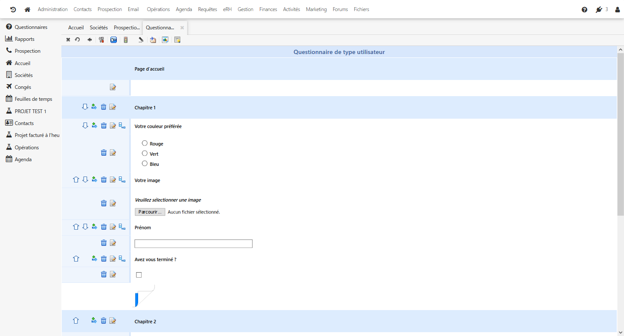Select the Rouge radio button
The height and width of the screenshot is (336, 624).
pyautogui.click(x=144, y=143)
